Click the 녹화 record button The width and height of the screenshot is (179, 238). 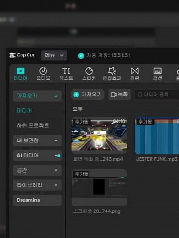coord(119,94)
